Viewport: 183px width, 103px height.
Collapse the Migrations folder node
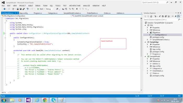[x=148, y=32]
